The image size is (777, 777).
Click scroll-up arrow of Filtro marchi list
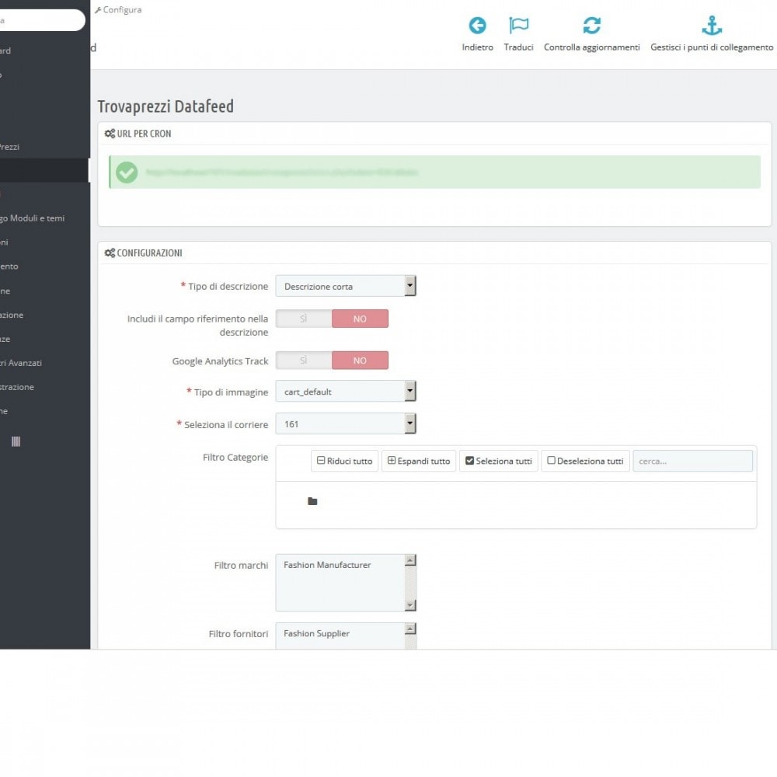(x=410, y=560)
